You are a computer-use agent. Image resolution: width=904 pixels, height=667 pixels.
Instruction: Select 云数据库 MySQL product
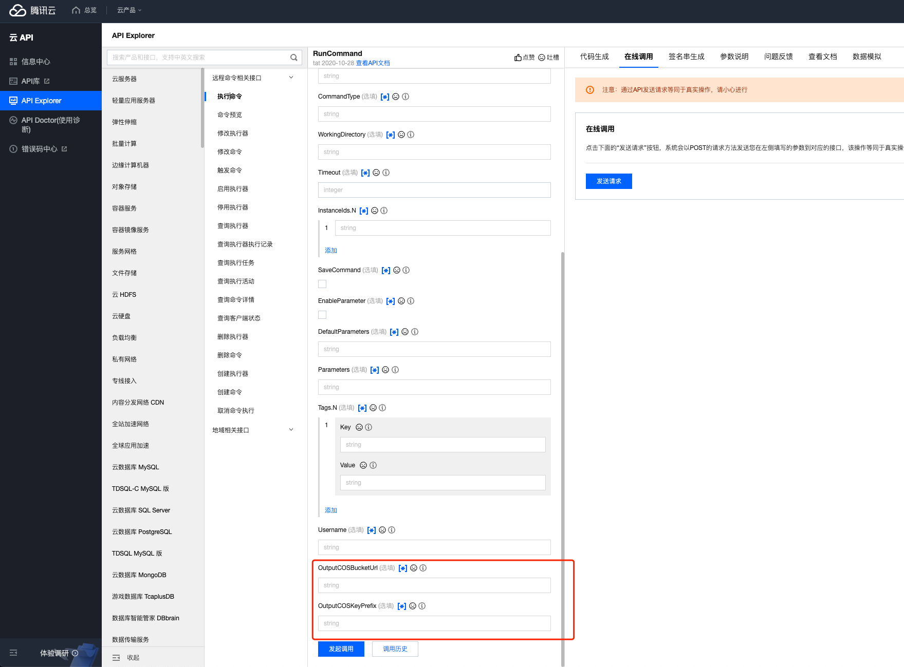[136, 467]
